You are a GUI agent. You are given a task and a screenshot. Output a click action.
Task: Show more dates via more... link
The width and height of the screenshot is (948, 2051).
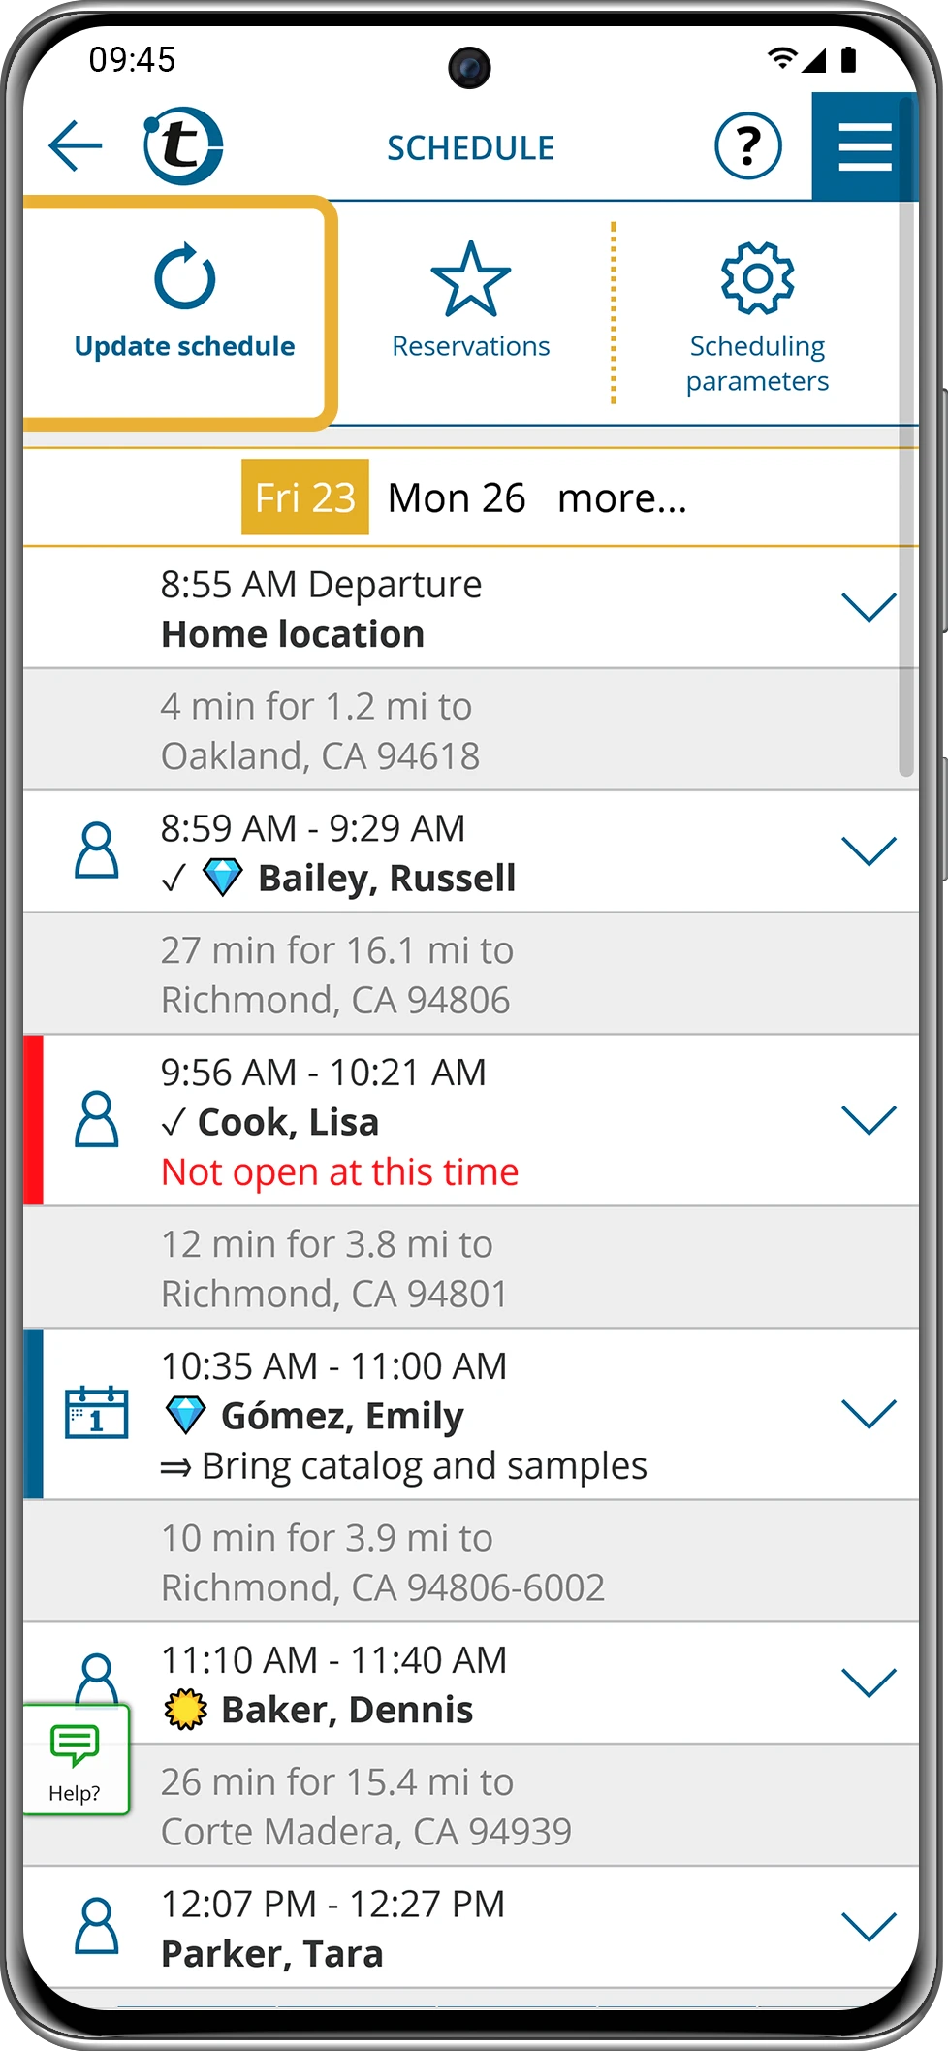click(622, 497)
